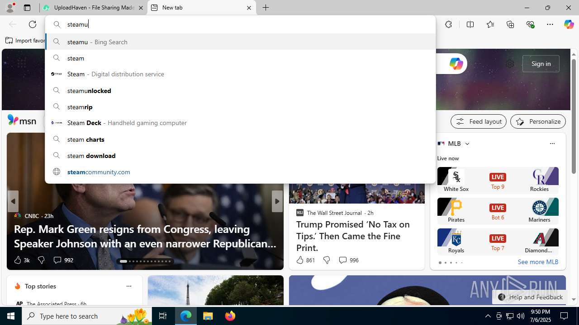Click Import favorites in bookmarks bar
The width and height of the screenshot is (579, 325).
click(x=25, y=41)
